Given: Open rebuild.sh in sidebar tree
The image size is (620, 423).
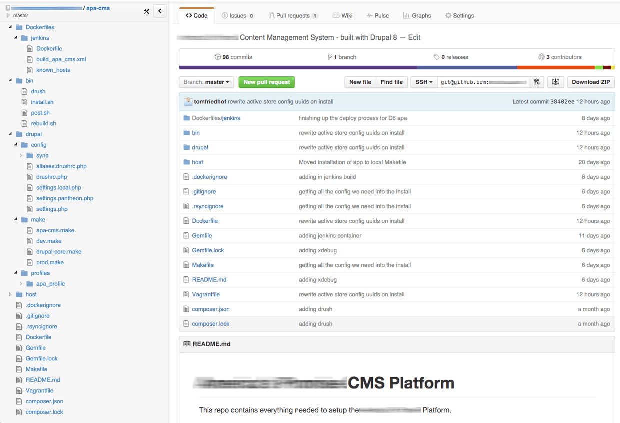Looking at the screenshot, I should coord(43,124).
